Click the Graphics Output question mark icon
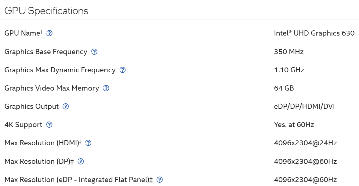The width and height of the screenshot is (359, 186). point(66,106)
